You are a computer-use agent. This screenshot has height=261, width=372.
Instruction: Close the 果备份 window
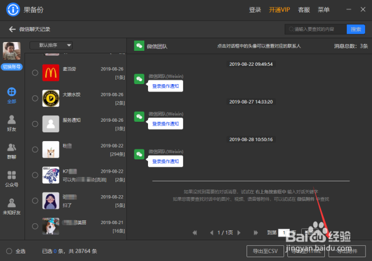click(x=363, y=9)
